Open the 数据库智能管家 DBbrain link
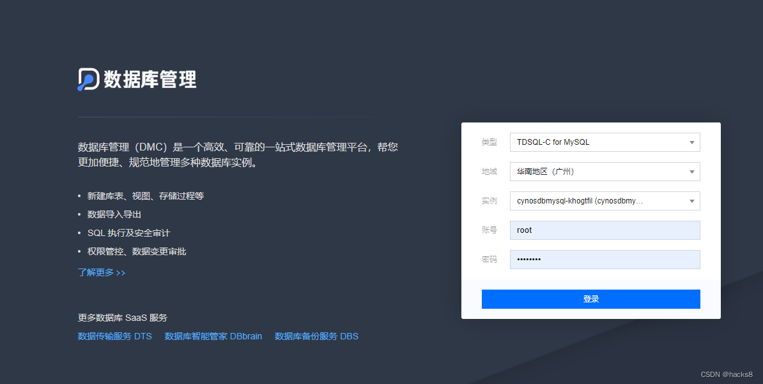The image size is (763, 384). (213, 336)
